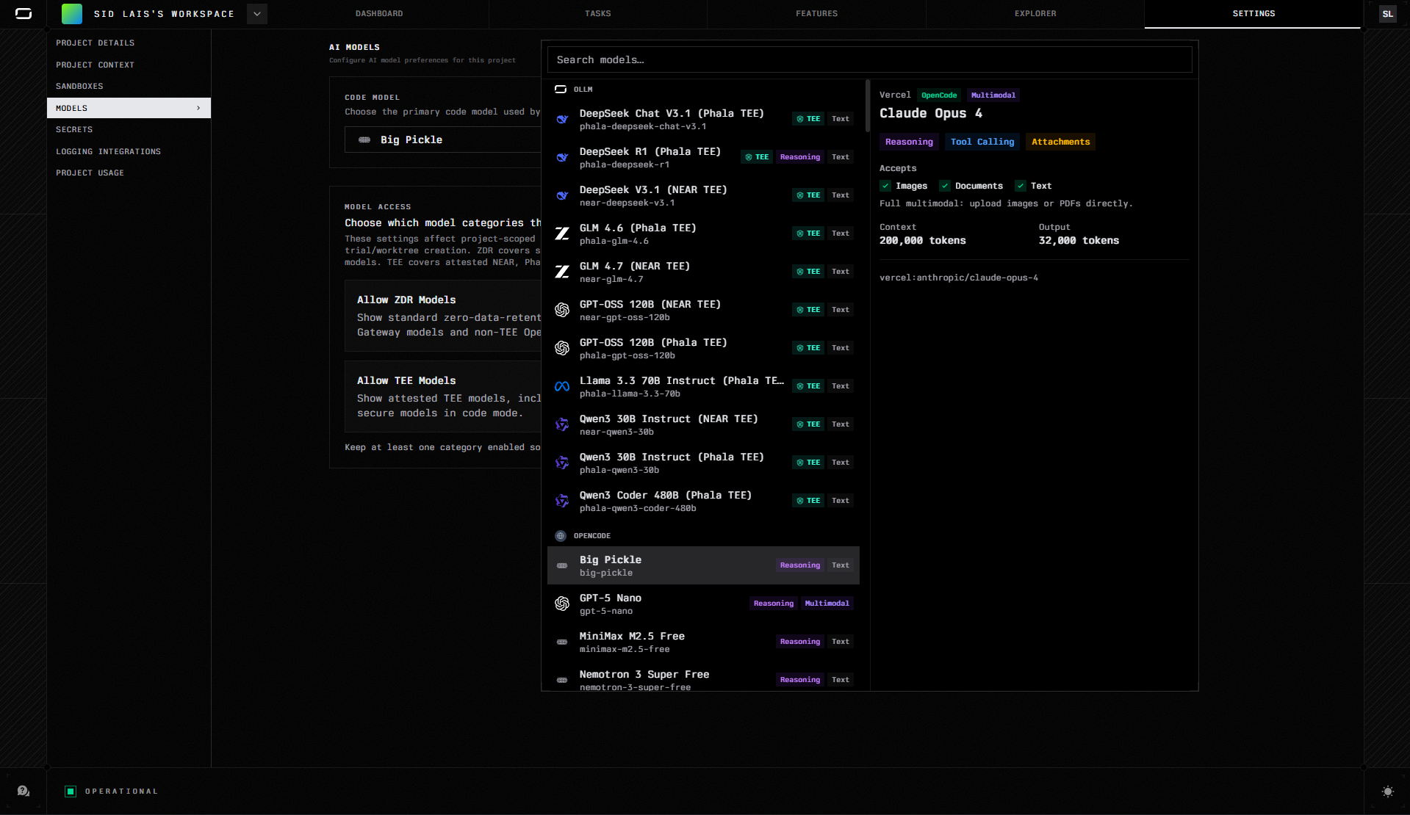The height and width of the screenshot is (815, 1410).
Task: Open Logging Integrations settings
Action: [129, 151]
